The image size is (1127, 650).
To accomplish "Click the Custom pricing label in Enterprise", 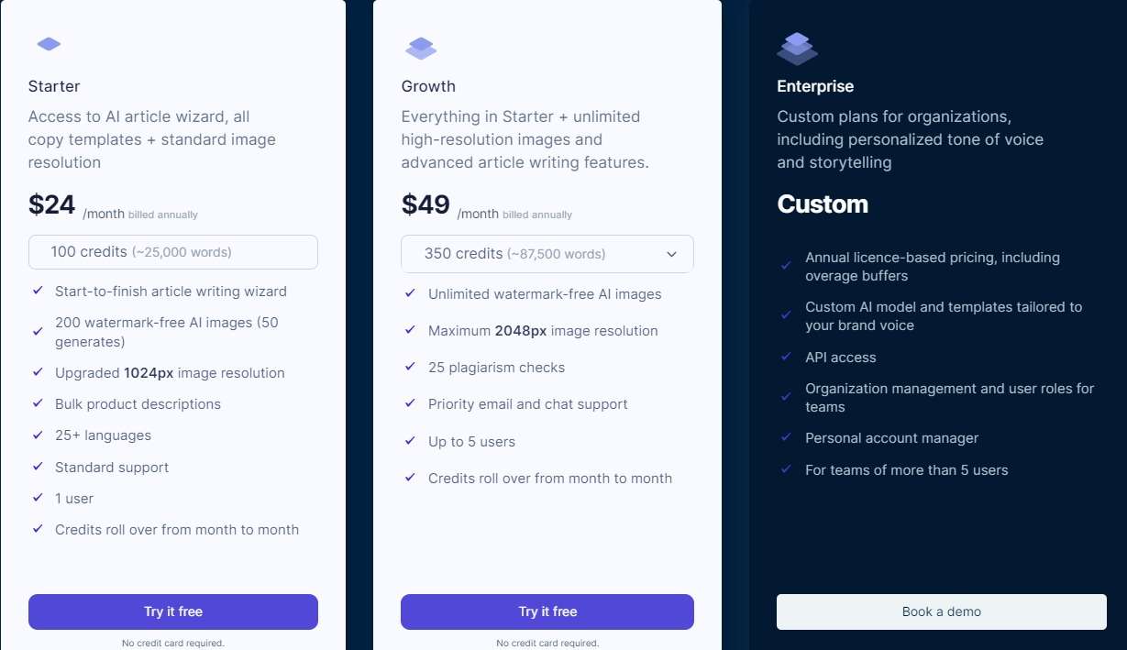I will click(x=823, y=204).
